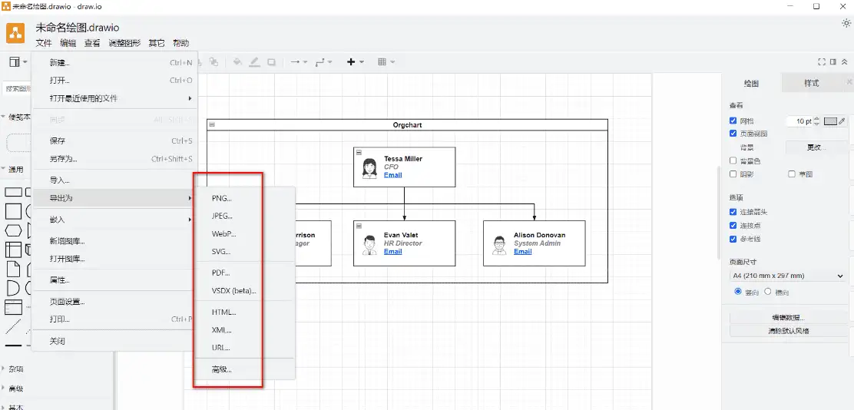Viewport: 854px width, 410px height.
Task: Switch to the 样式 tab
Action: click(811, 83)
